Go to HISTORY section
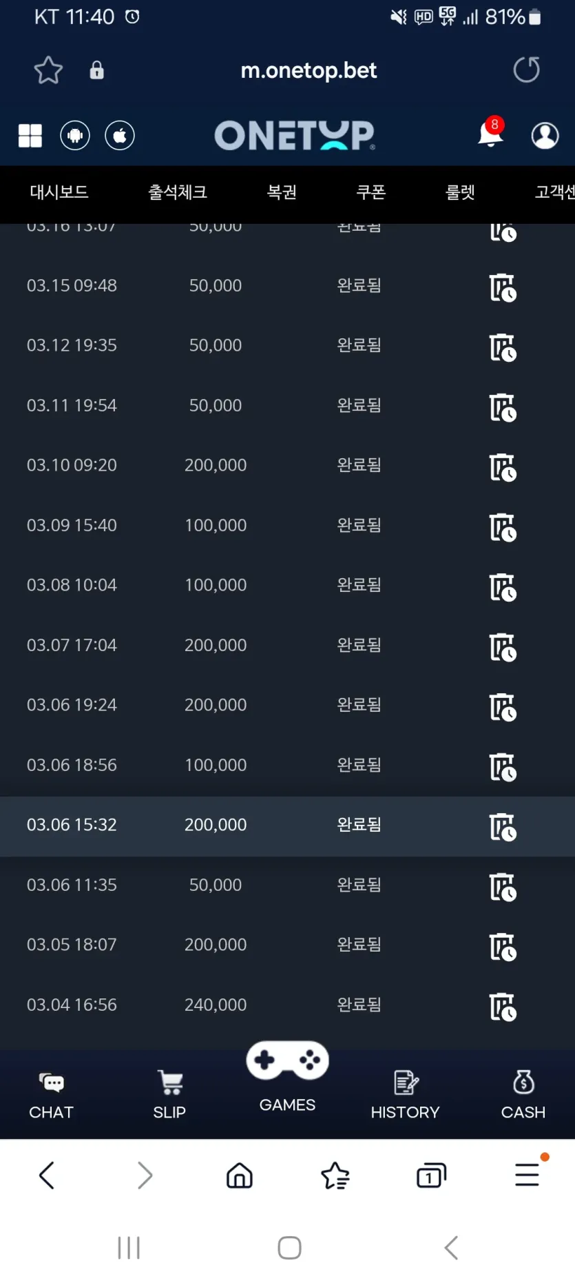The image size is (575, 1283). [x=405, y=1096]
